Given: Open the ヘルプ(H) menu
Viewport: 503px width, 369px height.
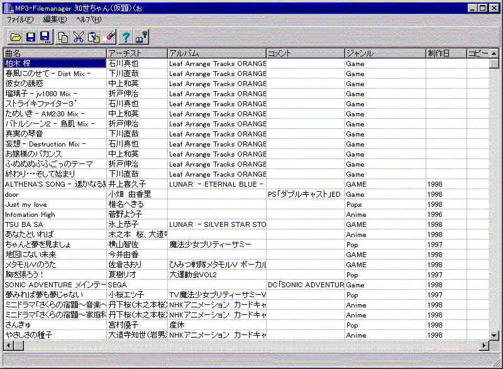Looking at the screenshot, I should [x=89, y=19].
